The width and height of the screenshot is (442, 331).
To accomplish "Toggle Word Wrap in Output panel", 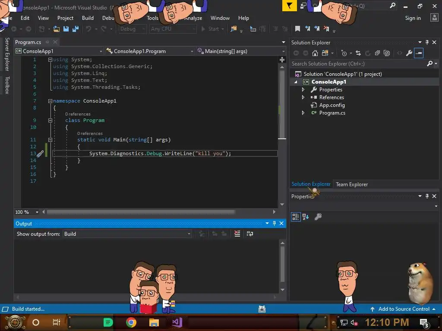I will [x=250, y=234].
